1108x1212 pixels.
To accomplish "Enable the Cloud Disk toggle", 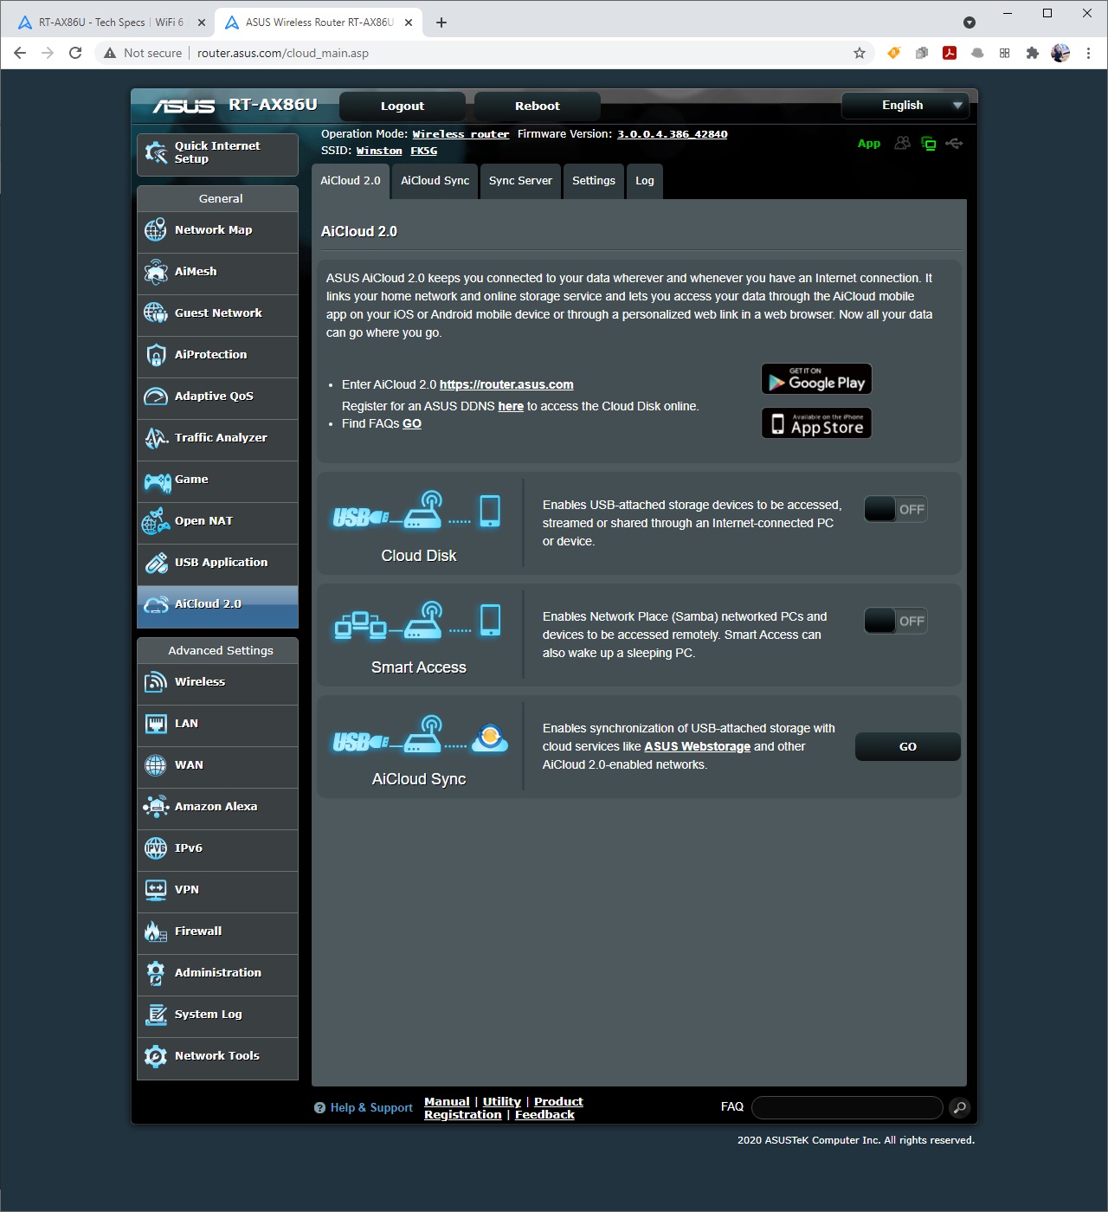I will pos(895,509).
